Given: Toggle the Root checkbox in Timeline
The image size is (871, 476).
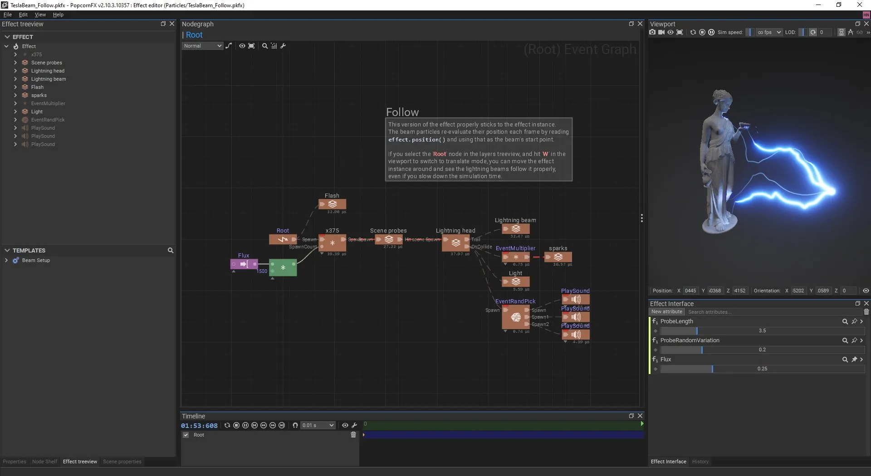Looking at the screenshot, I should click(186, 435).
